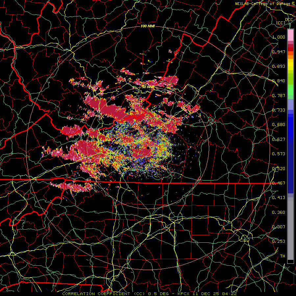Click the DCC label above the color scale
The height and width of the screenshot is (296, 296).
pyautogui.click(x=289, y=20)
